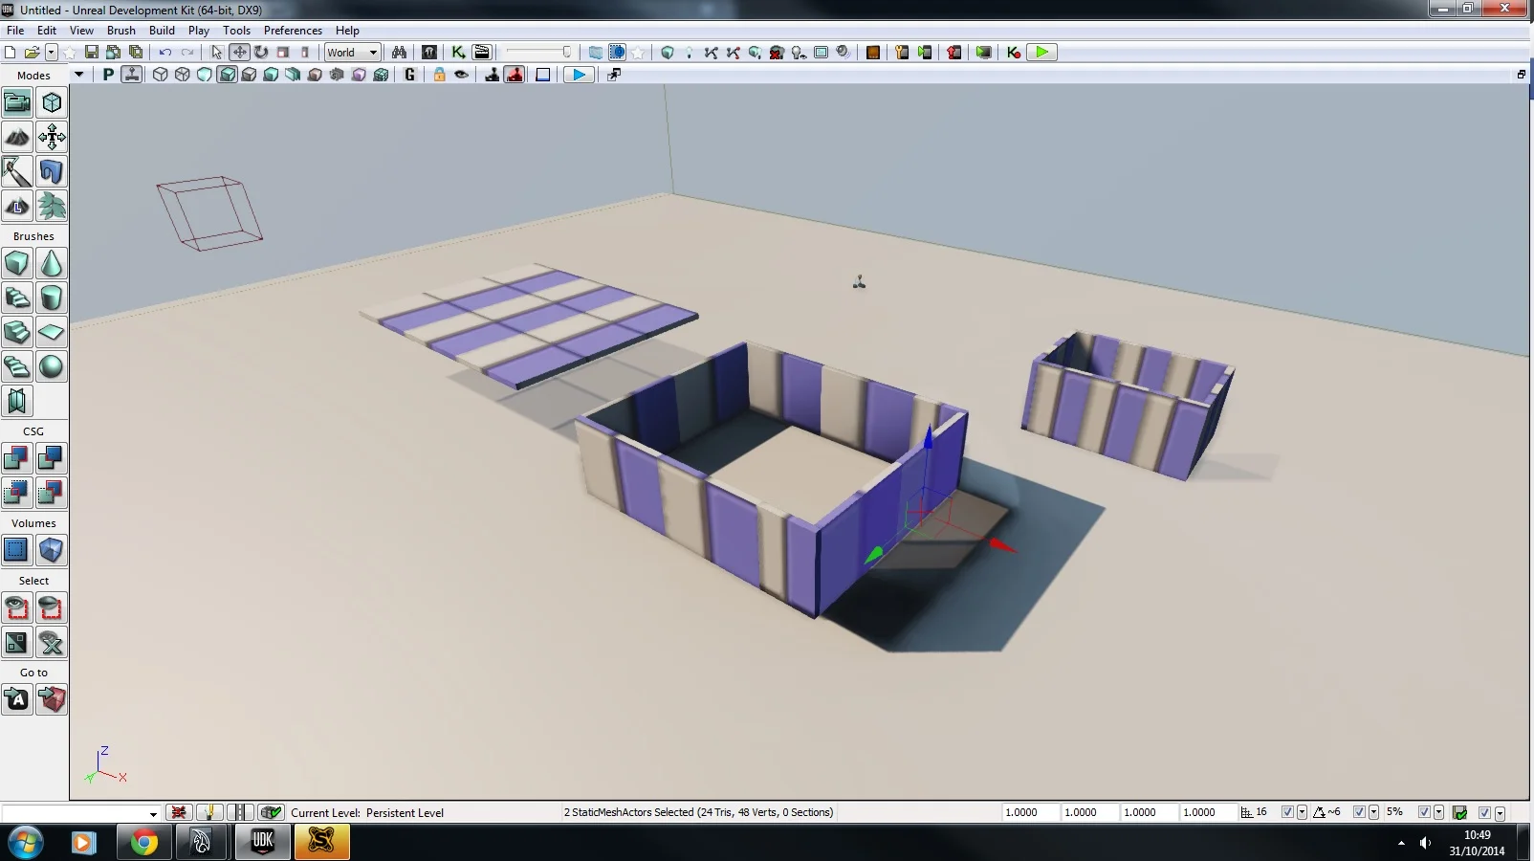Open the File menu

tap(15, 31)
